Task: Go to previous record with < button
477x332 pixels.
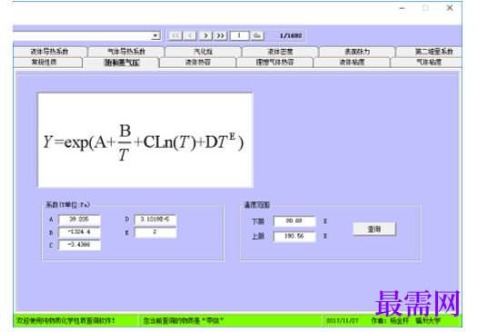Action: [x=190, y=35]
